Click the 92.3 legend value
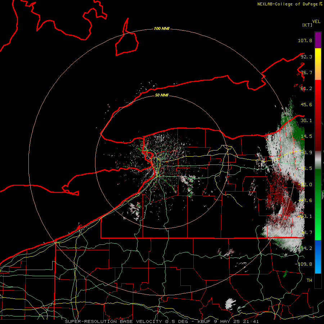Screen dimensions: 324x324 pyautogui.click(x=306, y=57)
